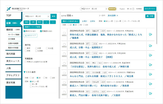Set sidebar list count to 10
Screen dimensions: 163x104
(x=31, y=78)
